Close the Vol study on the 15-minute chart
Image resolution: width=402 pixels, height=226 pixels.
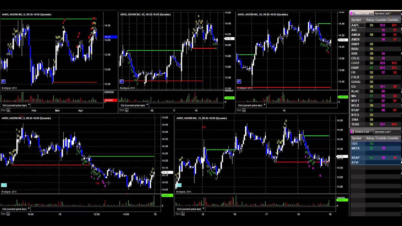(x=204, y=208)
